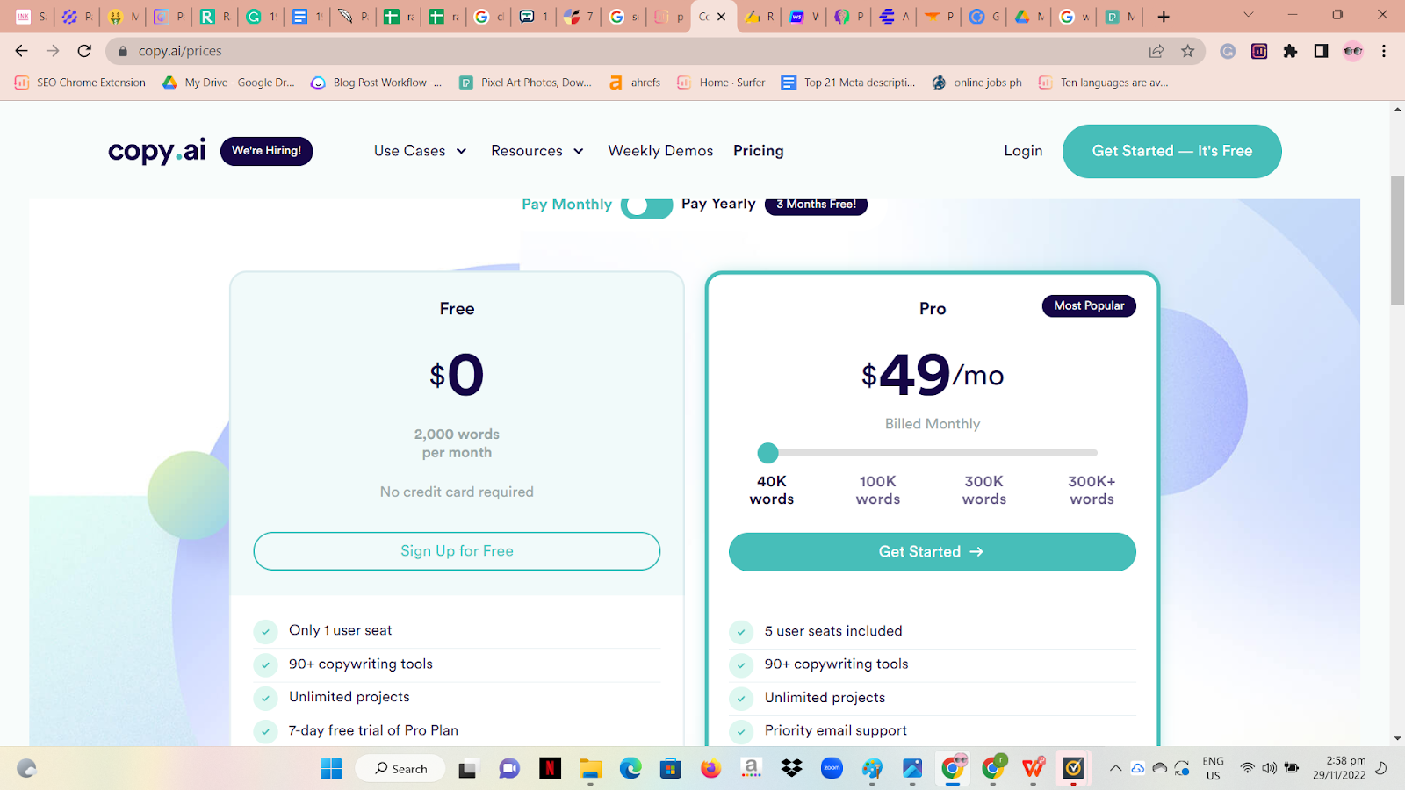Expand the Use Cases menu
Viewport: 1405px width, 790px height.
[x=420, y=151]
